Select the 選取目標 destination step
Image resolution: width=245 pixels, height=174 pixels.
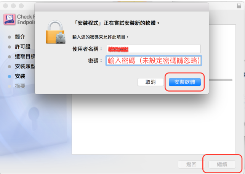click(25, 56)
